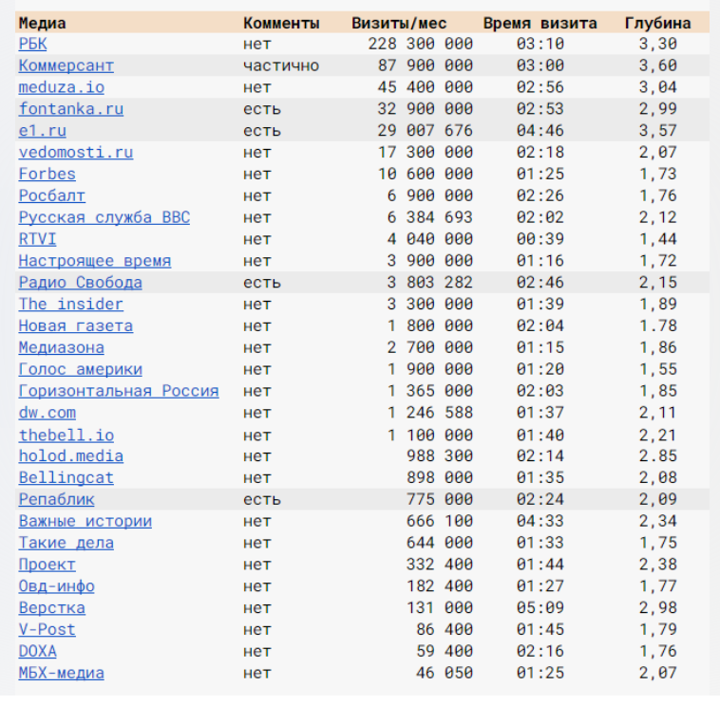Open the Росбалт link

[52, 195]
